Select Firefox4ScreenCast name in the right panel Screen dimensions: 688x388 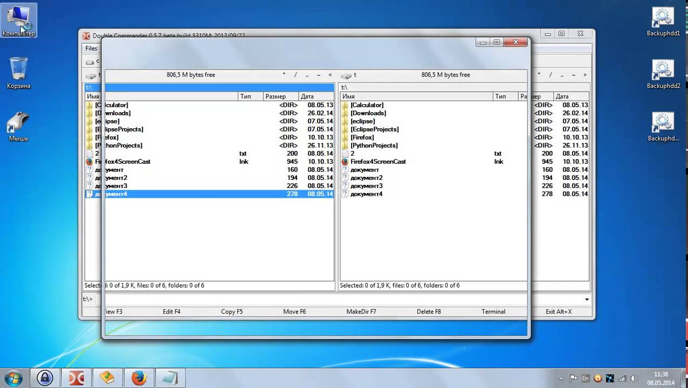click(378, 162)
